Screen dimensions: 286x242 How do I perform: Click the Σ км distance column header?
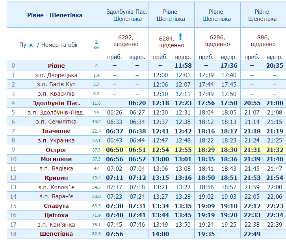point(96,44)
